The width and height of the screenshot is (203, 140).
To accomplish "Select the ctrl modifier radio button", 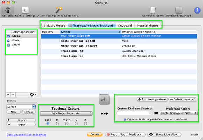I will (x=66, y=124).
